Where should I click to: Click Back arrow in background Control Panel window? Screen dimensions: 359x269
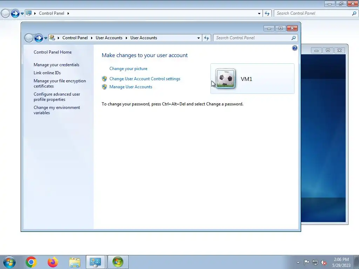(x=5, y=13)
